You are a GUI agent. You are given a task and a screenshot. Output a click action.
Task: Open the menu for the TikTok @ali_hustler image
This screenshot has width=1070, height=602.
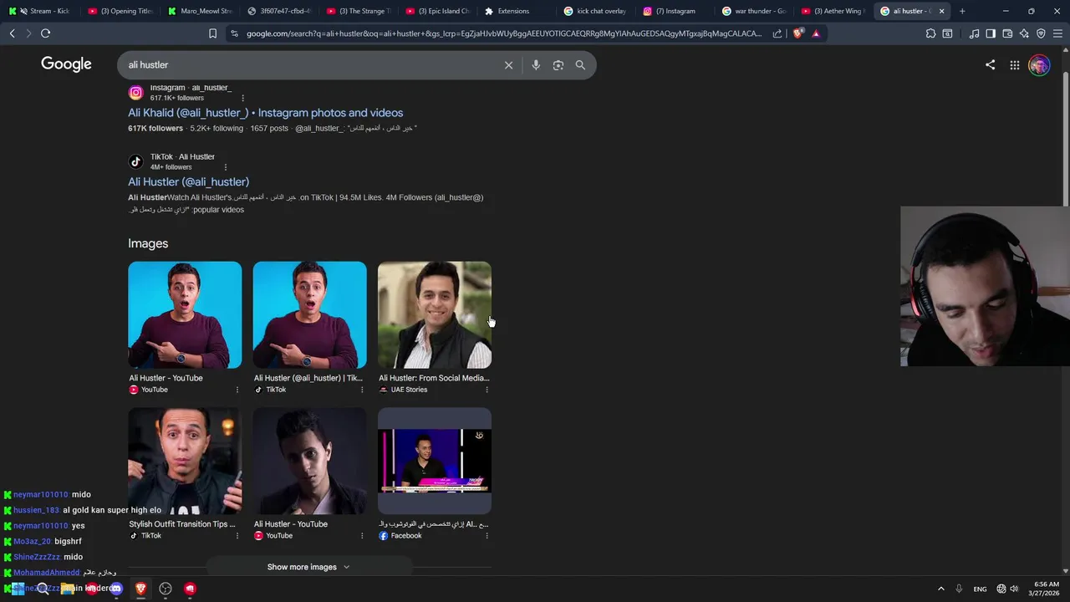pos(362,390)
